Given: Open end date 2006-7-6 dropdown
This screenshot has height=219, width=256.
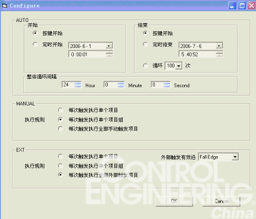Looking at the screenshot, I should 219,46.
